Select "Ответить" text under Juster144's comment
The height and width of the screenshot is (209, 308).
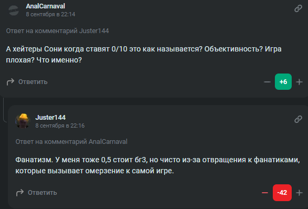[x=42, y=193]
